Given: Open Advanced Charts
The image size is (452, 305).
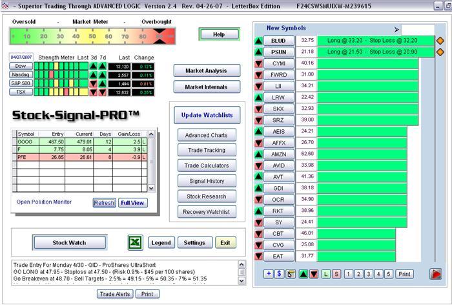Looking at the screenshot, I should coord(206,135).
